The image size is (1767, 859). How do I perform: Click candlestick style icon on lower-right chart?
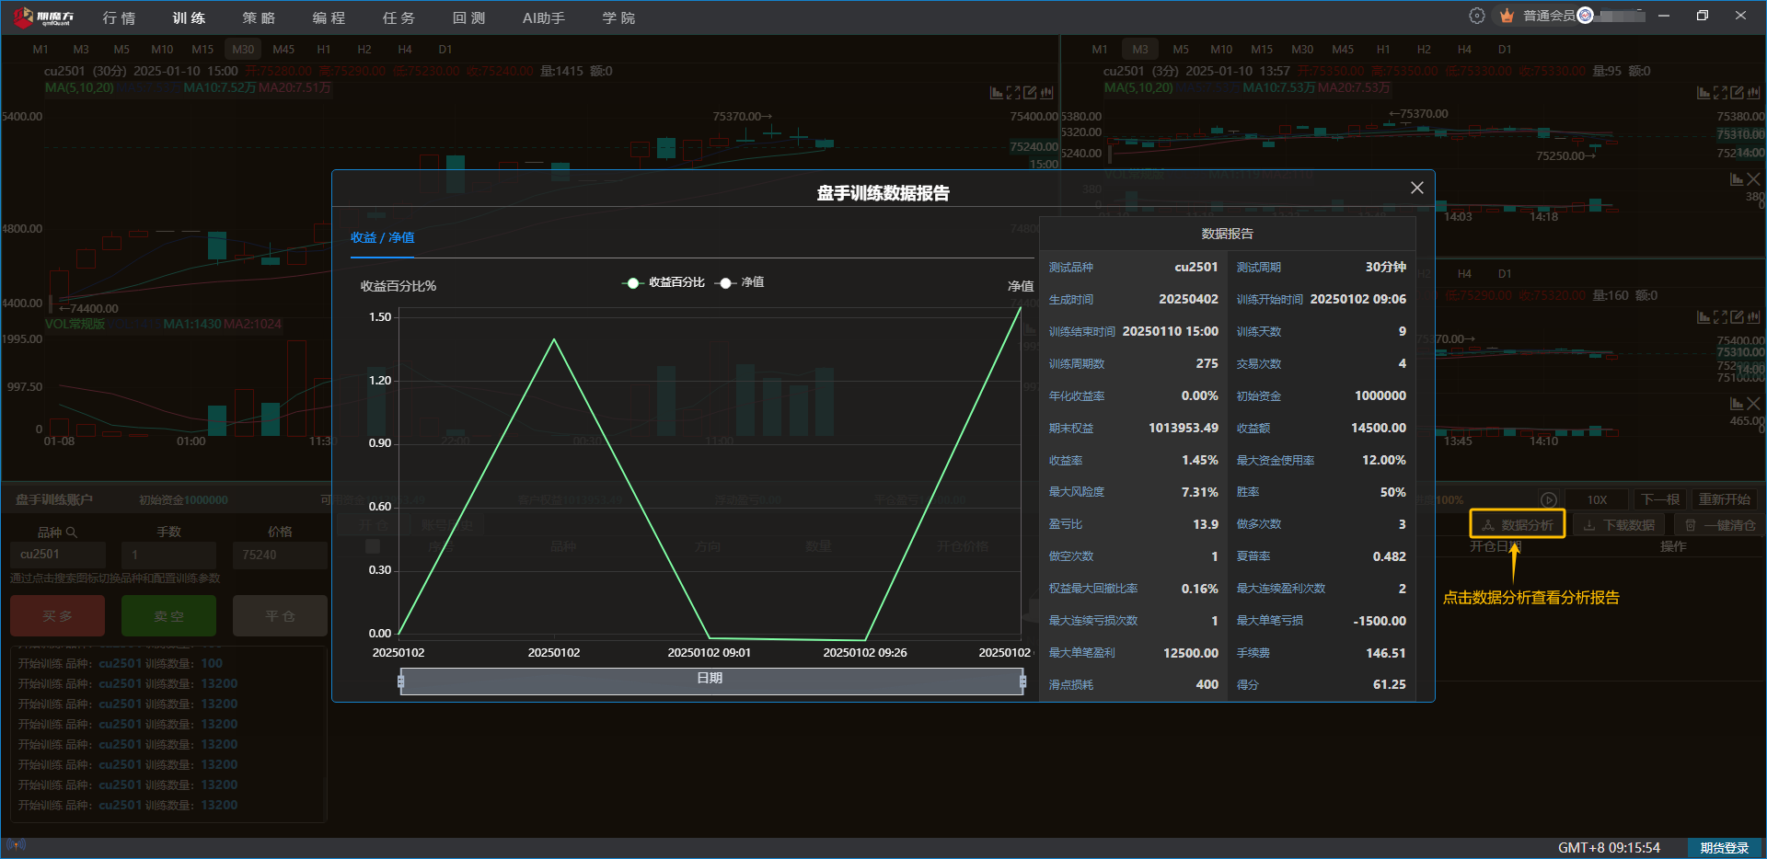pyautogui.click(x=1754, y=317)
